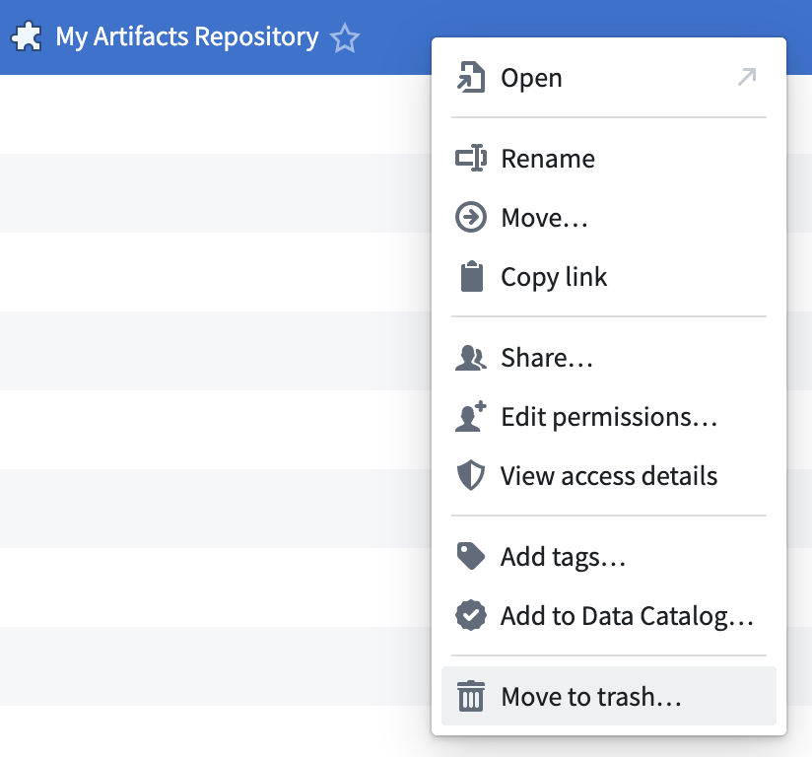Choose Move to trash…
Screen dimensions: 812x757
[x=608, y=696]
